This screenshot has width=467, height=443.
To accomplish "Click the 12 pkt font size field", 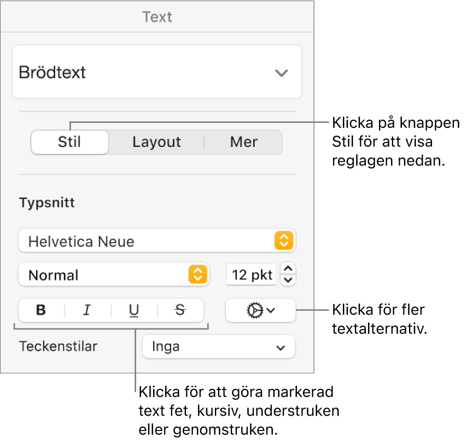I will pos(252,274).
